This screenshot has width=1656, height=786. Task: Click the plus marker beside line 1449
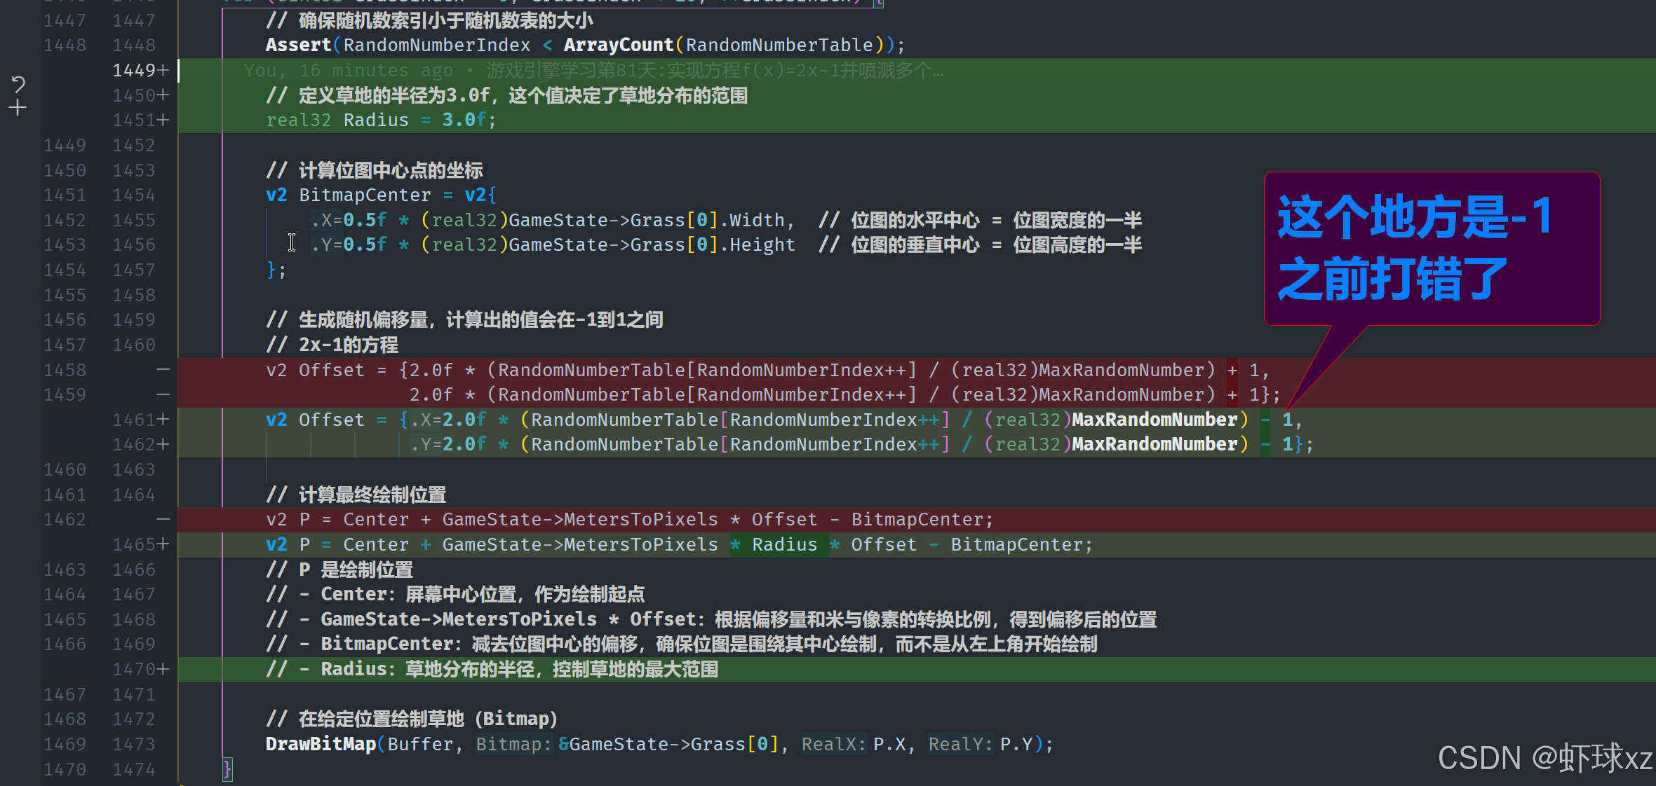tap(163, 71)
